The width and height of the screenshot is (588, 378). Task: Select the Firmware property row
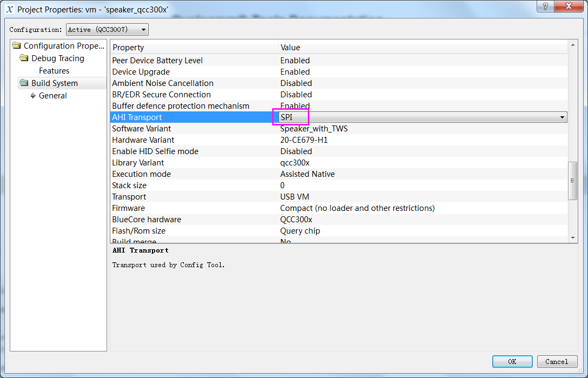click(339, 208)
